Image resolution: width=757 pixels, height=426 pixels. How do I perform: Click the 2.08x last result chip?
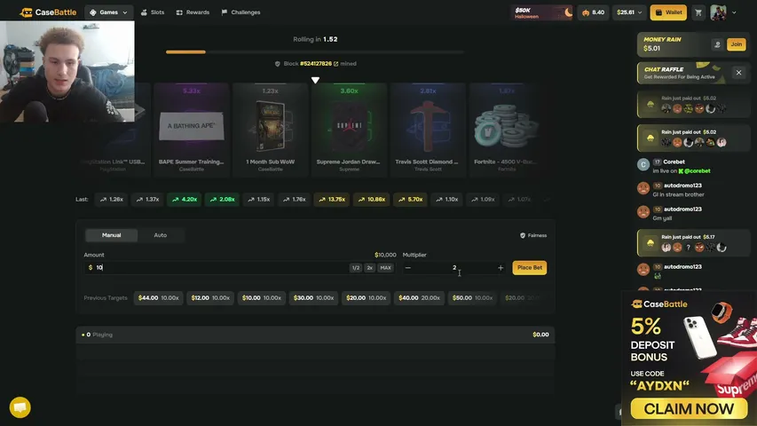click(223, 200)
